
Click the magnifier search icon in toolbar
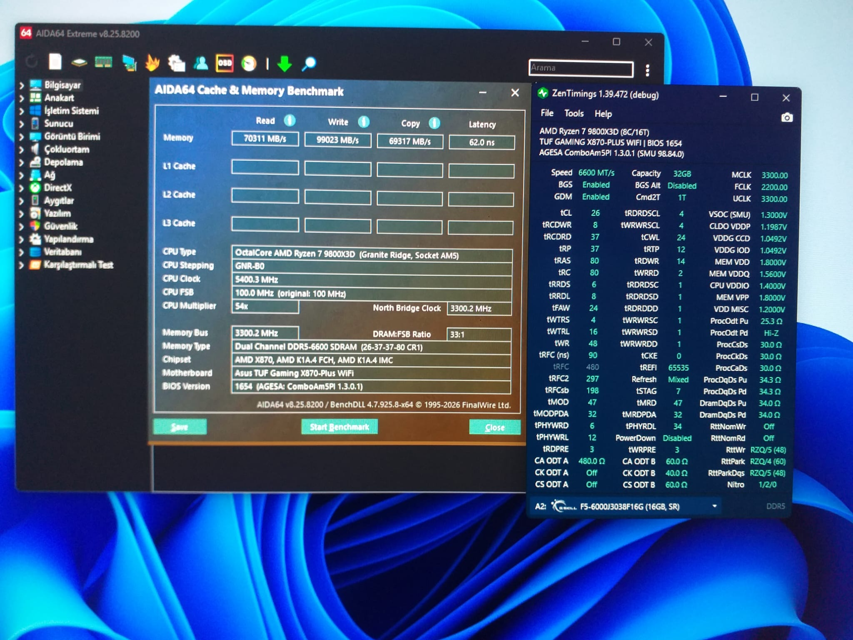[x=309, y=64]
